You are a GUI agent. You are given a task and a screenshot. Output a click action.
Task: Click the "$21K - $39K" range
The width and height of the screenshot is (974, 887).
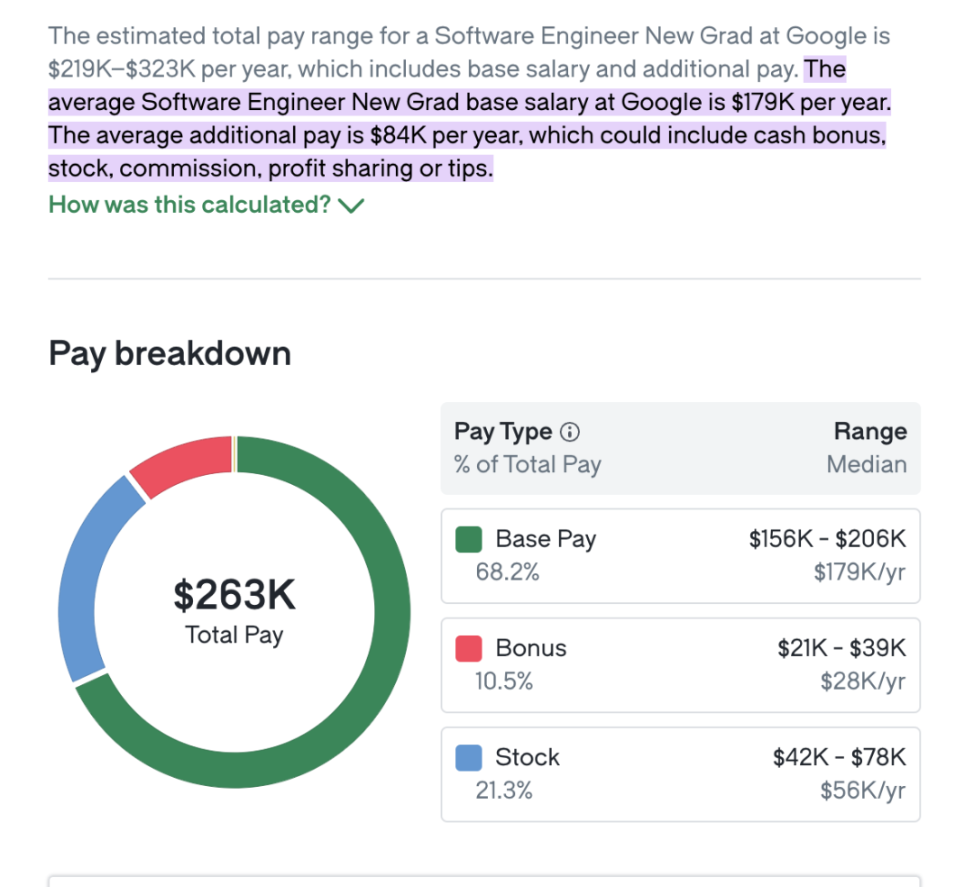tap(841, 649)
